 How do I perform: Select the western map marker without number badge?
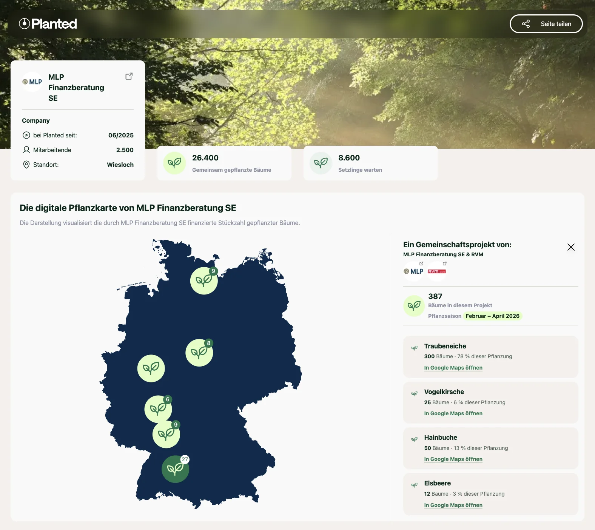point(151,368)
